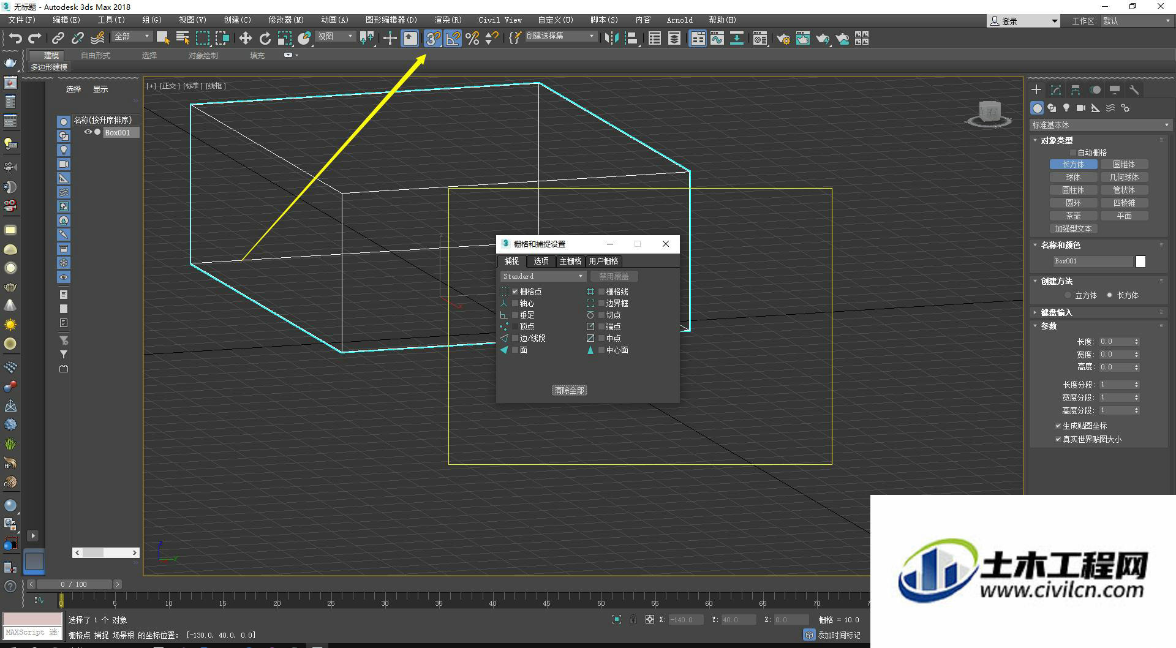Open Curve Editor from the toolbar
This screenshot has width=1176, height=648.
pos(717,38)
